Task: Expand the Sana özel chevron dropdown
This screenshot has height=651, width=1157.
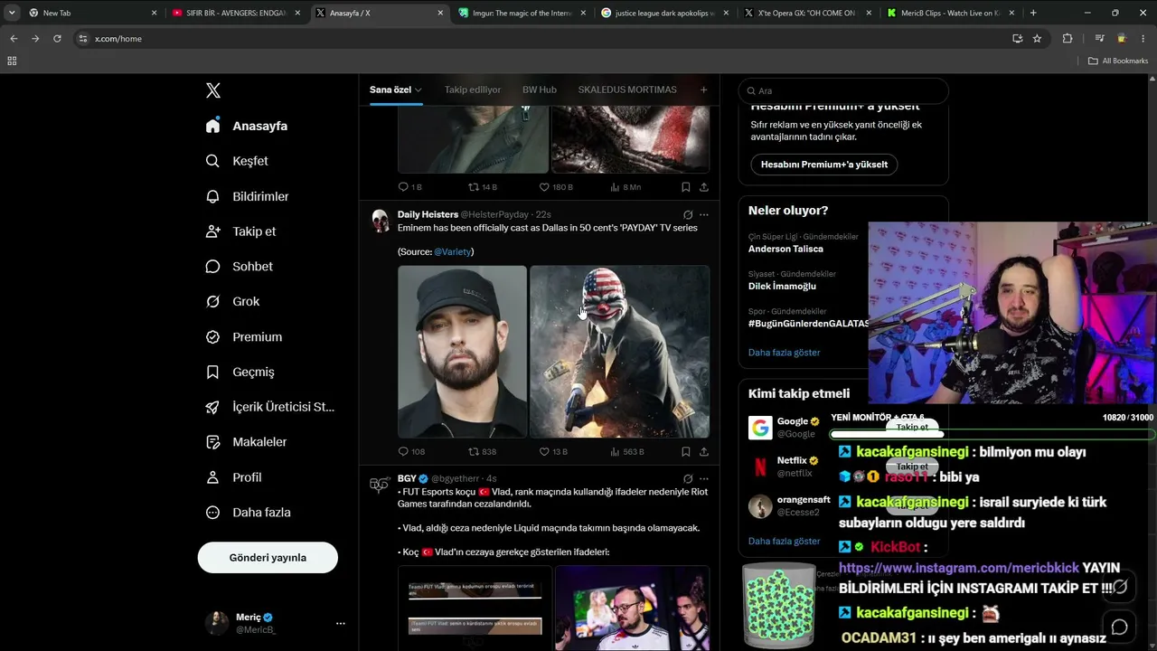Action: click(x=419, y=90)
